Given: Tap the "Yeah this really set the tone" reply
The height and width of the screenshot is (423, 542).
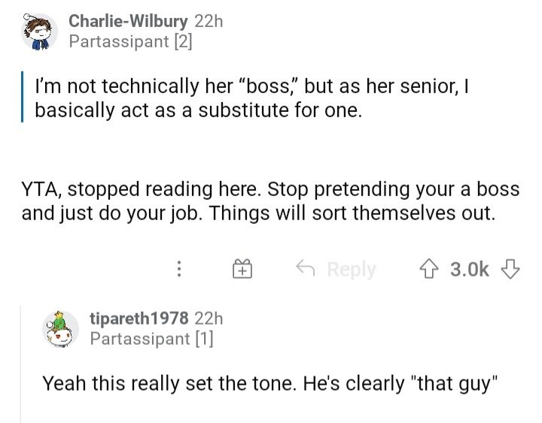Looking at the screenshot, I should point(270,384).
